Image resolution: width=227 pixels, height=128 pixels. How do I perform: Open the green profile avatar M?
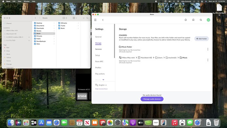coord(208,20)
